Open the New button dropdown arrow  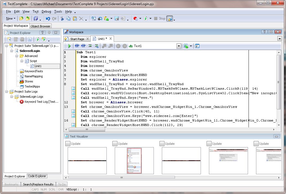(14, 18)
